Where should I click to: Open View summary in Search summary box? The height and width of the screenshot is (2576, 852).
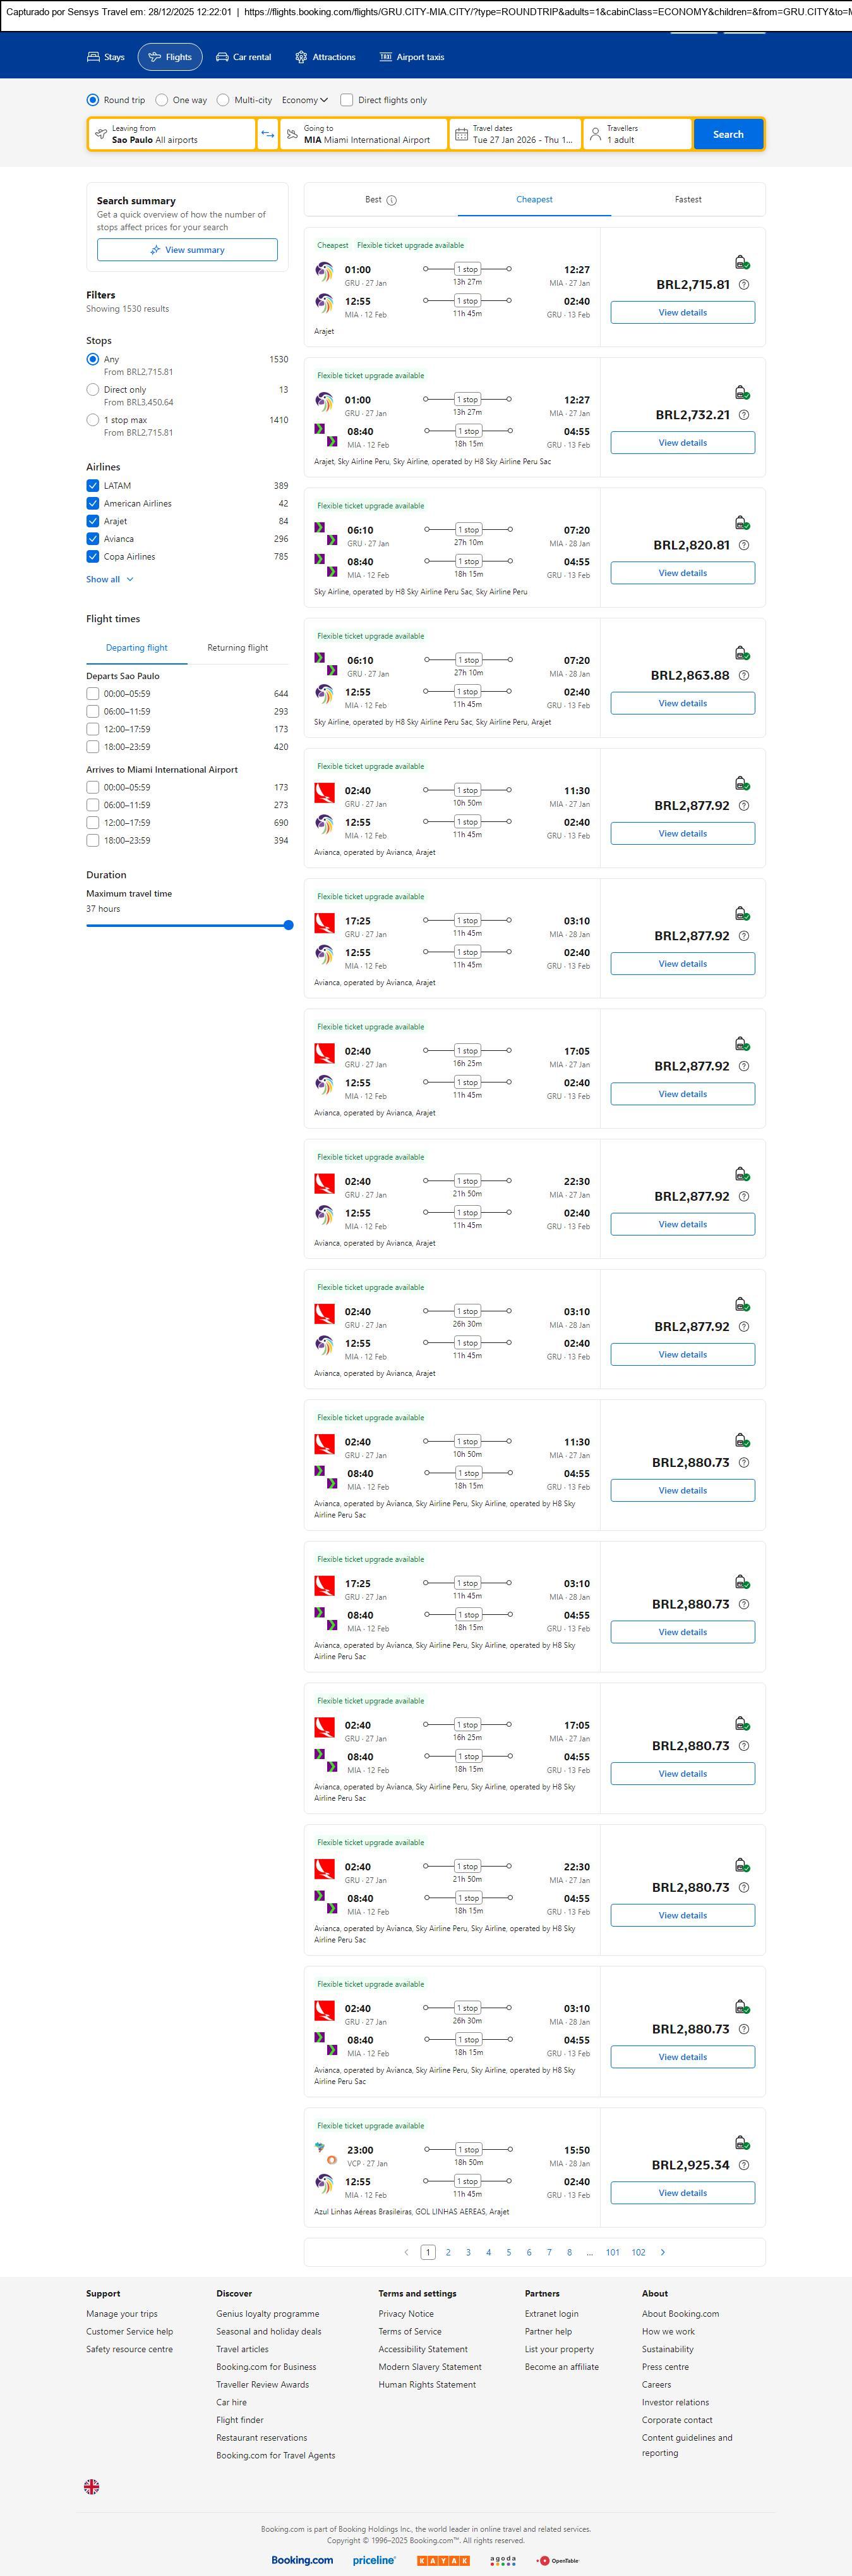(188, 250)
